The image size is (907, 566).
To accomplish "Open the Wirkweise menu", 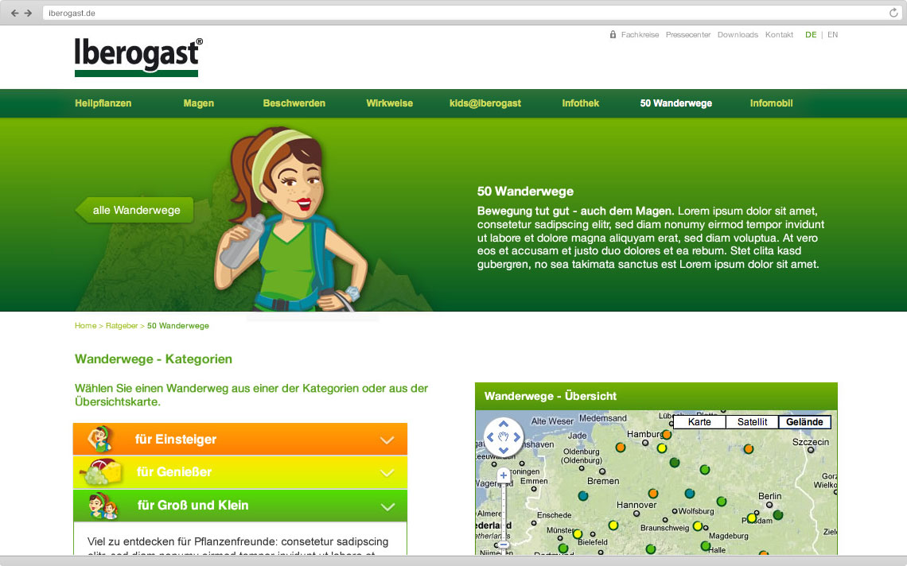I will click(x=389, y=103).
